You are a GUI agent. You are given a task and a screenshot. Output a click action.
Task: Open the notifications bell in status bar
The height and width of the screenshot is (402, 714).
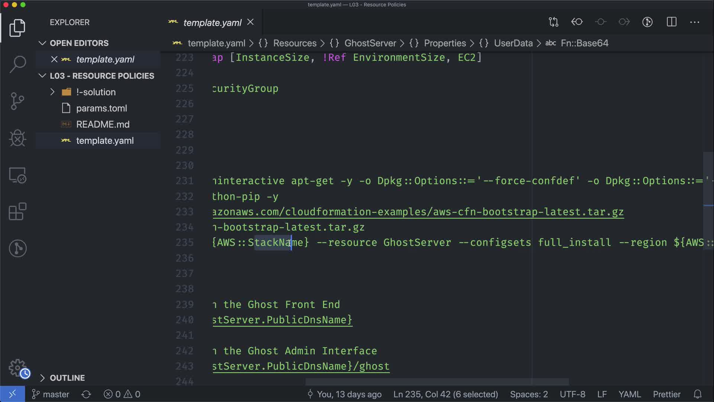coord(698,394)
